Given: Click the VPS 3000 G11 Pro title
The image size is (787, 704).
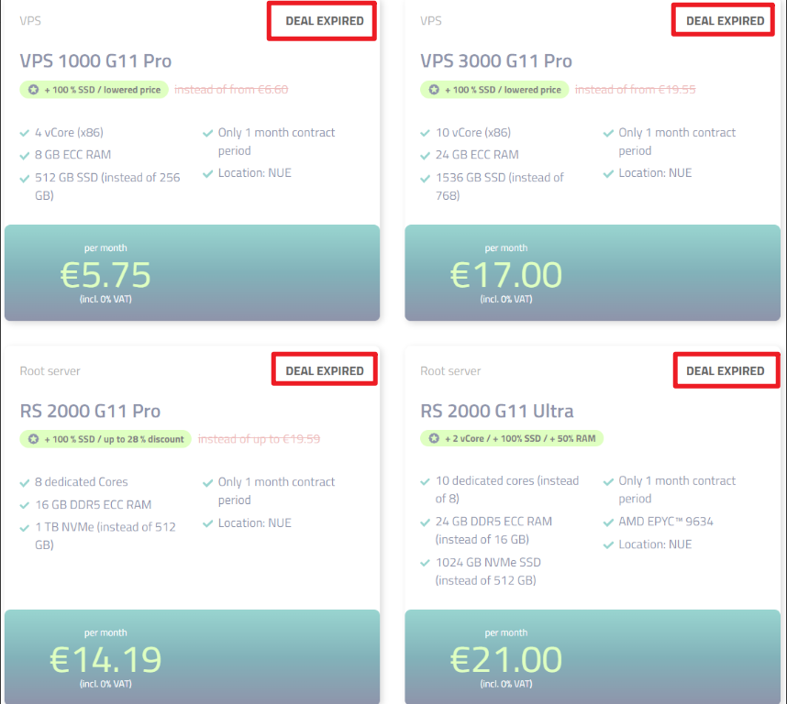Looking at the screenshot, I should point(496,61).
